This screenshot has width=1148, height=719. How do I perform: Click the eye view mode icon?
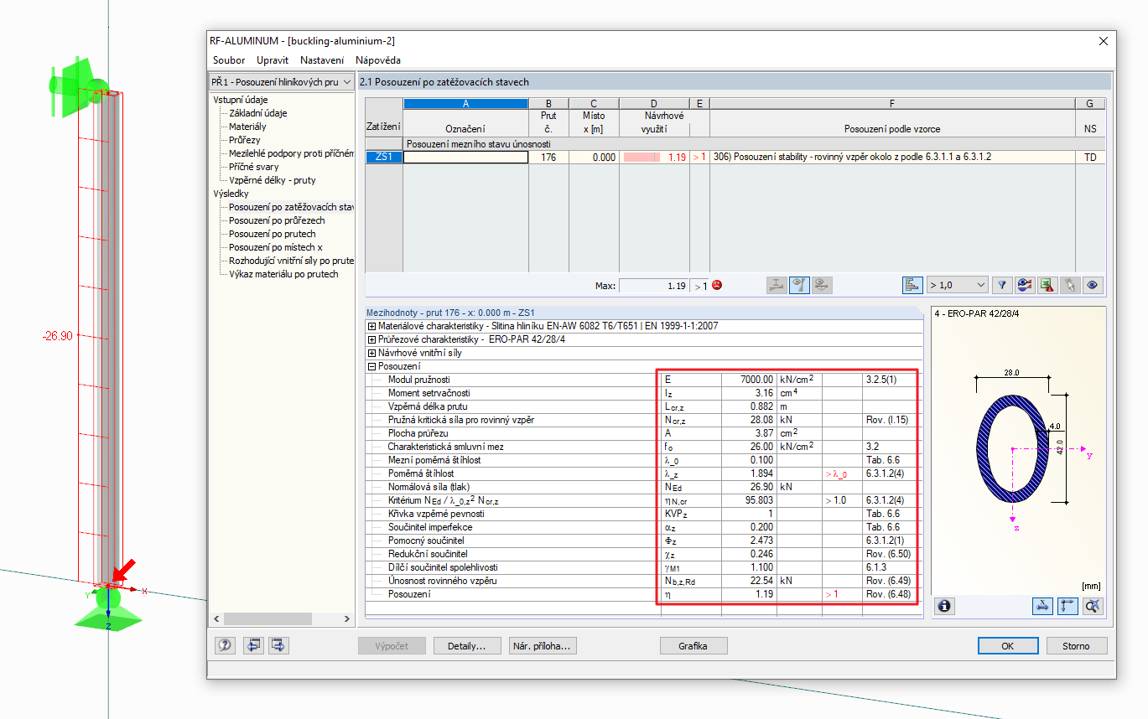pyautogui.click(x=1092, y=285)
